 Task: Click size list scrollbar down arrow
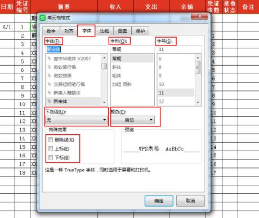tap(198, 102)
